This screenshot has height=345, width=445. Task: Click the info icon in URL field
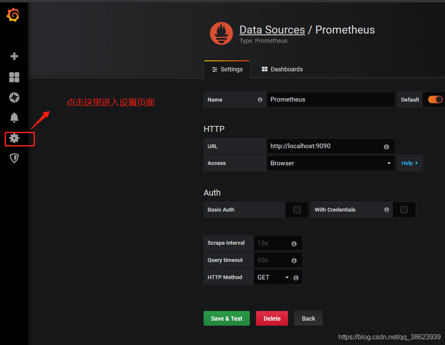[x=386, y=147]
